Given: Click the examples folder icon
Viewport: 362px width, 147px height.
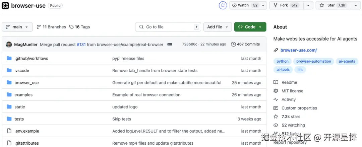Looking at the screenshot, I should click(x=9, y=95).
